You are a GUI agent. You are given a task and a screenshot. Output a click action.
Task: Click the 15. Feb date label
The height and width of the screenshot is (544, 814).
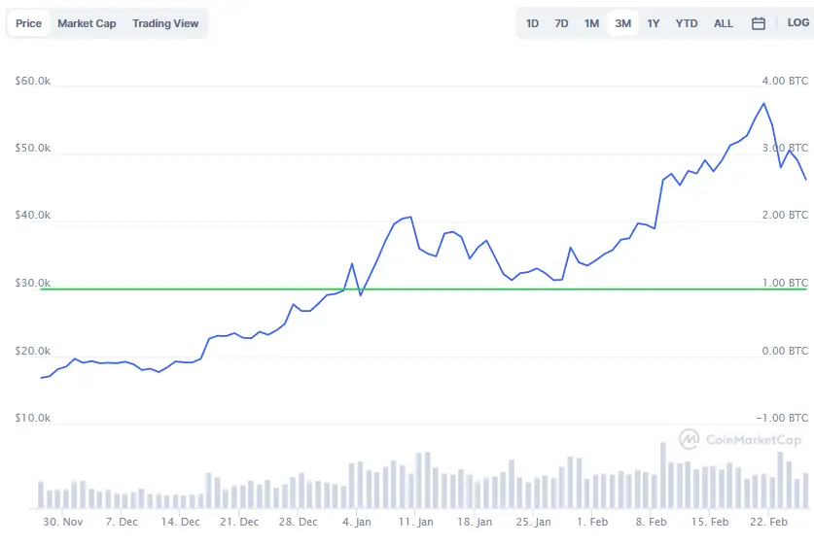click(710, 523)
